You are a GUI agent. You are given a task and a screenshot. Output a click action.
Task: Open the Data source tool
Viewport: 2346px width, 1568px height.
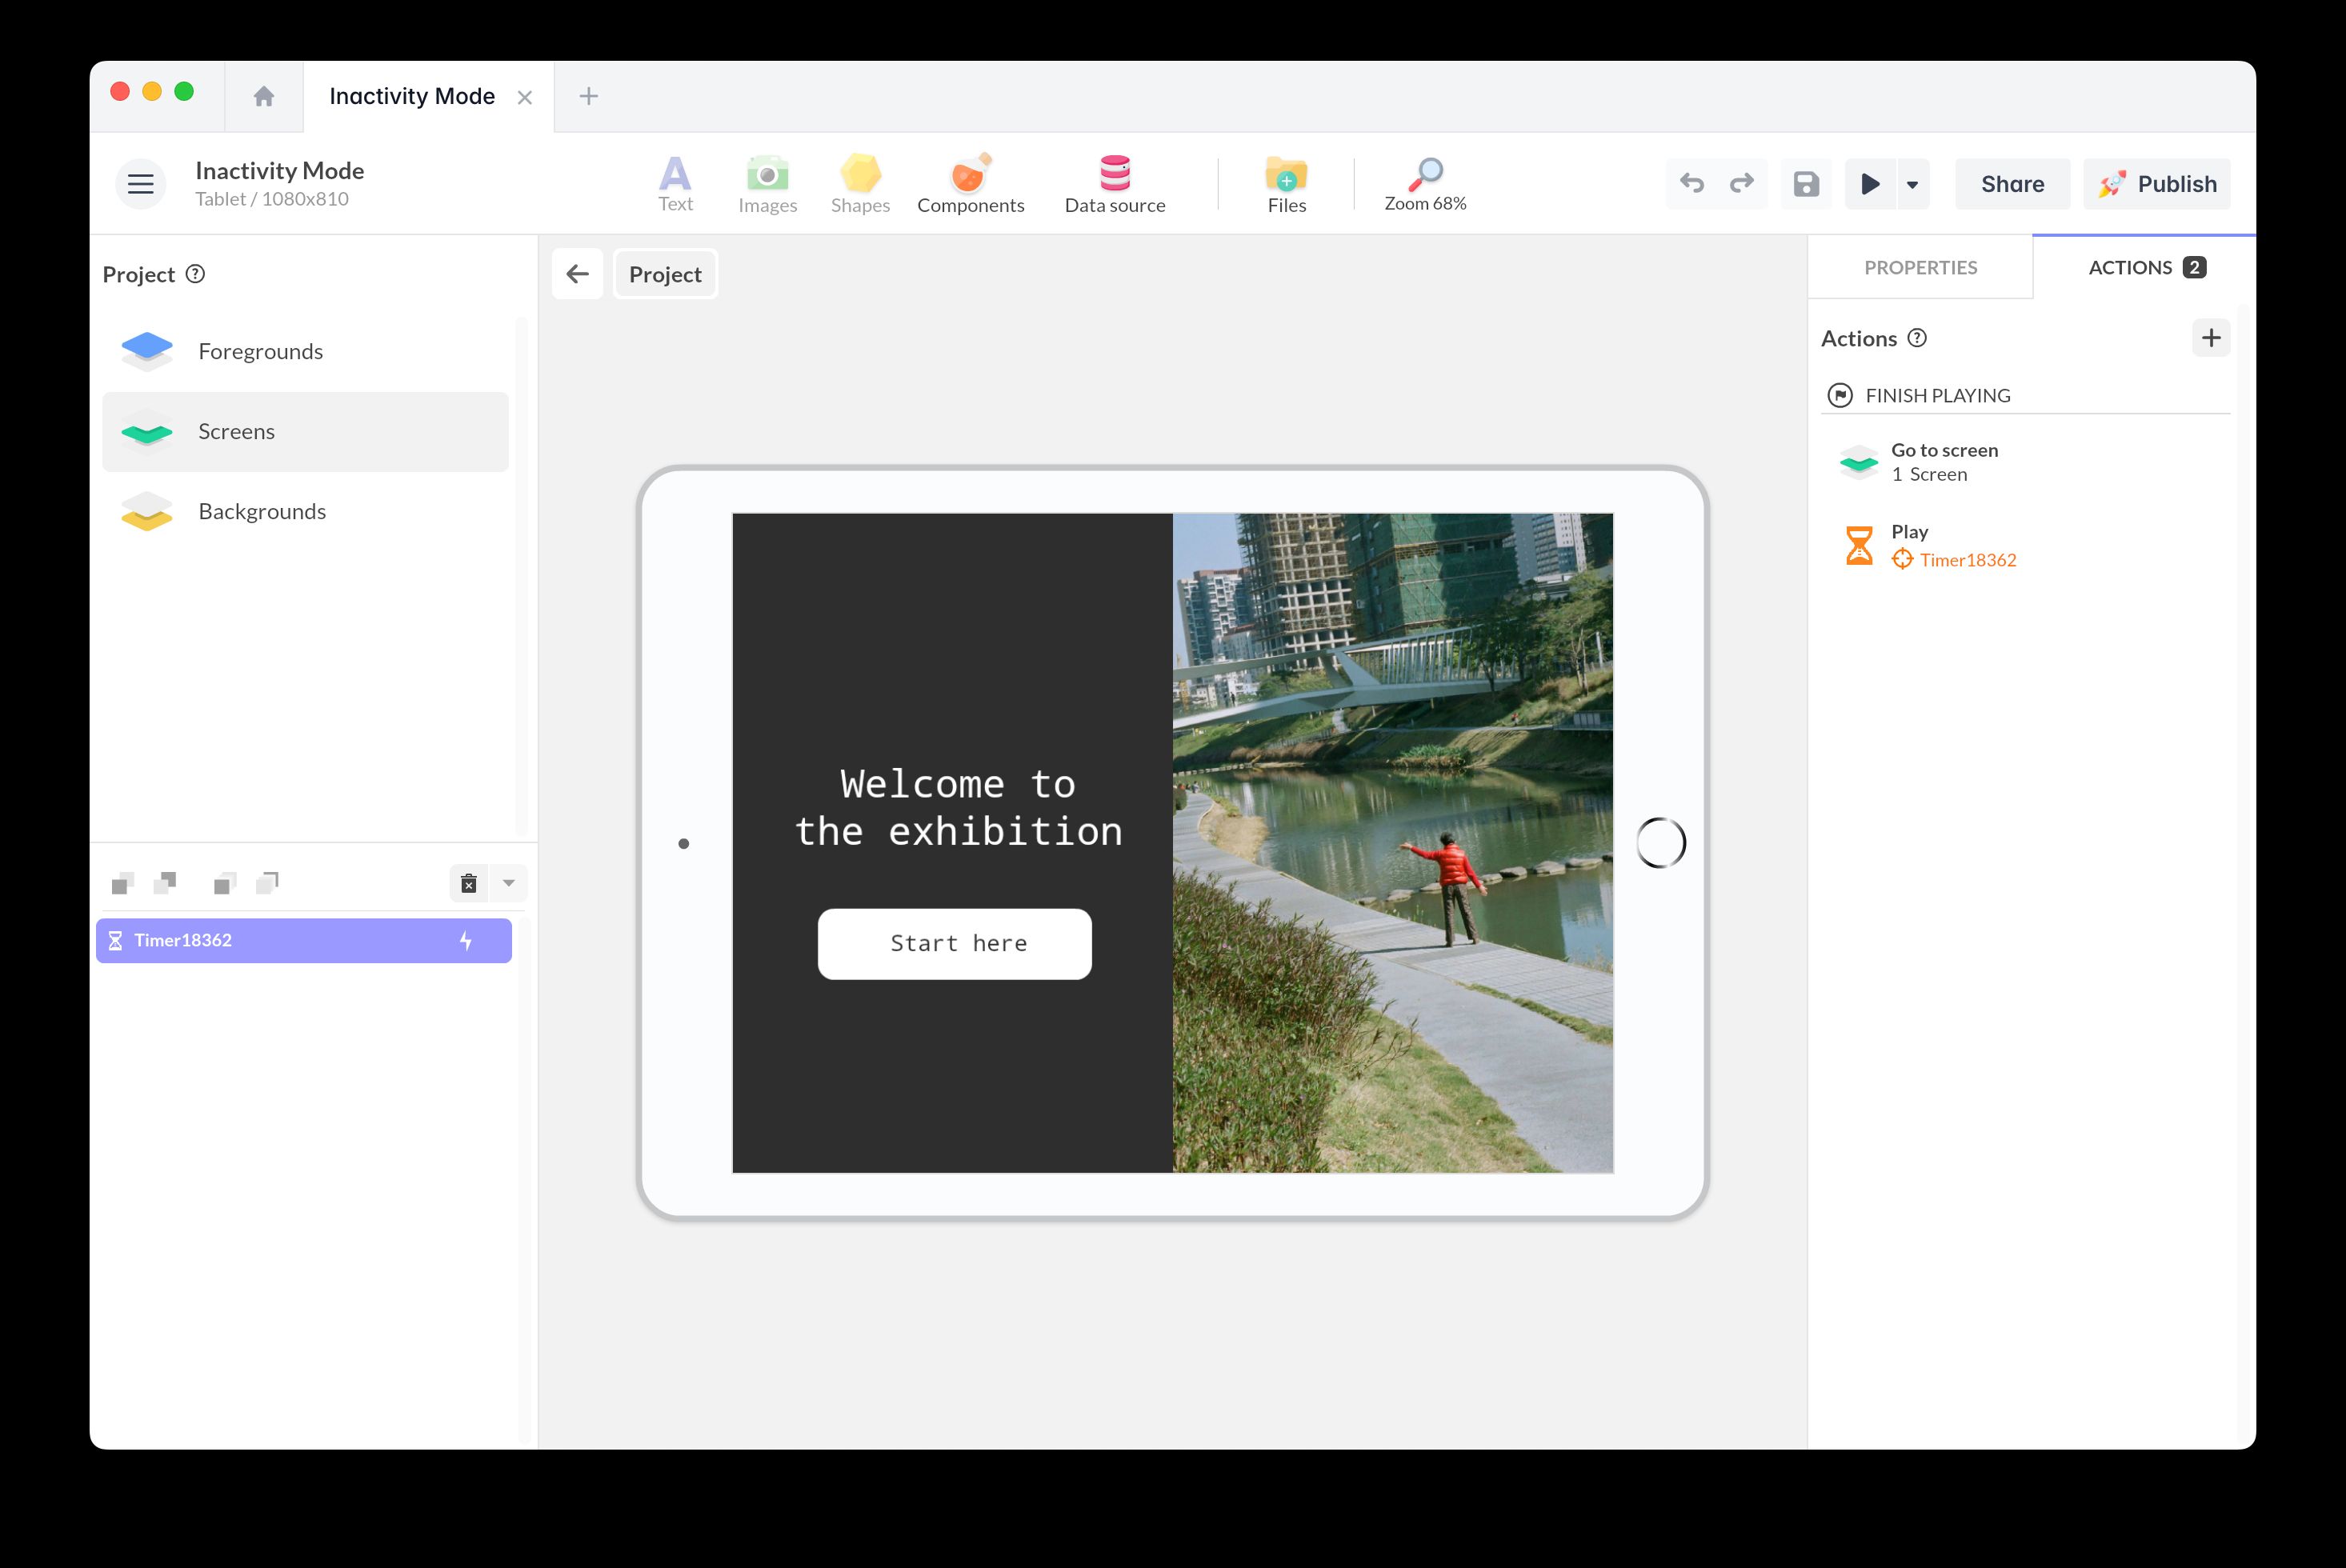pos(1114,184)
